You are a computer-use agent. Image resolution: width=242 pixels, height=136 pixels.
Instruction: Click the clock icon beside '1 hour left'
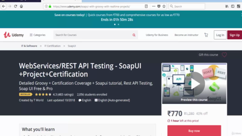point(169,121)
